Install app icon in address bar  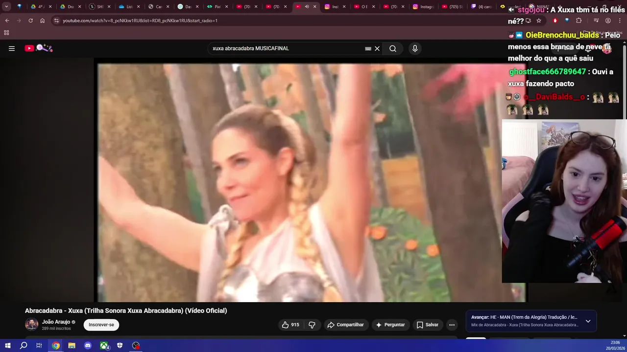(528, 21)
